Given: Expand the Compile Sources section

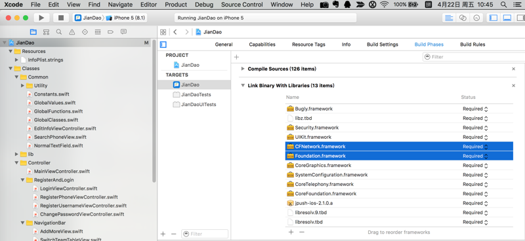Looking at the screenshot, I should click(x=243, y=69).
